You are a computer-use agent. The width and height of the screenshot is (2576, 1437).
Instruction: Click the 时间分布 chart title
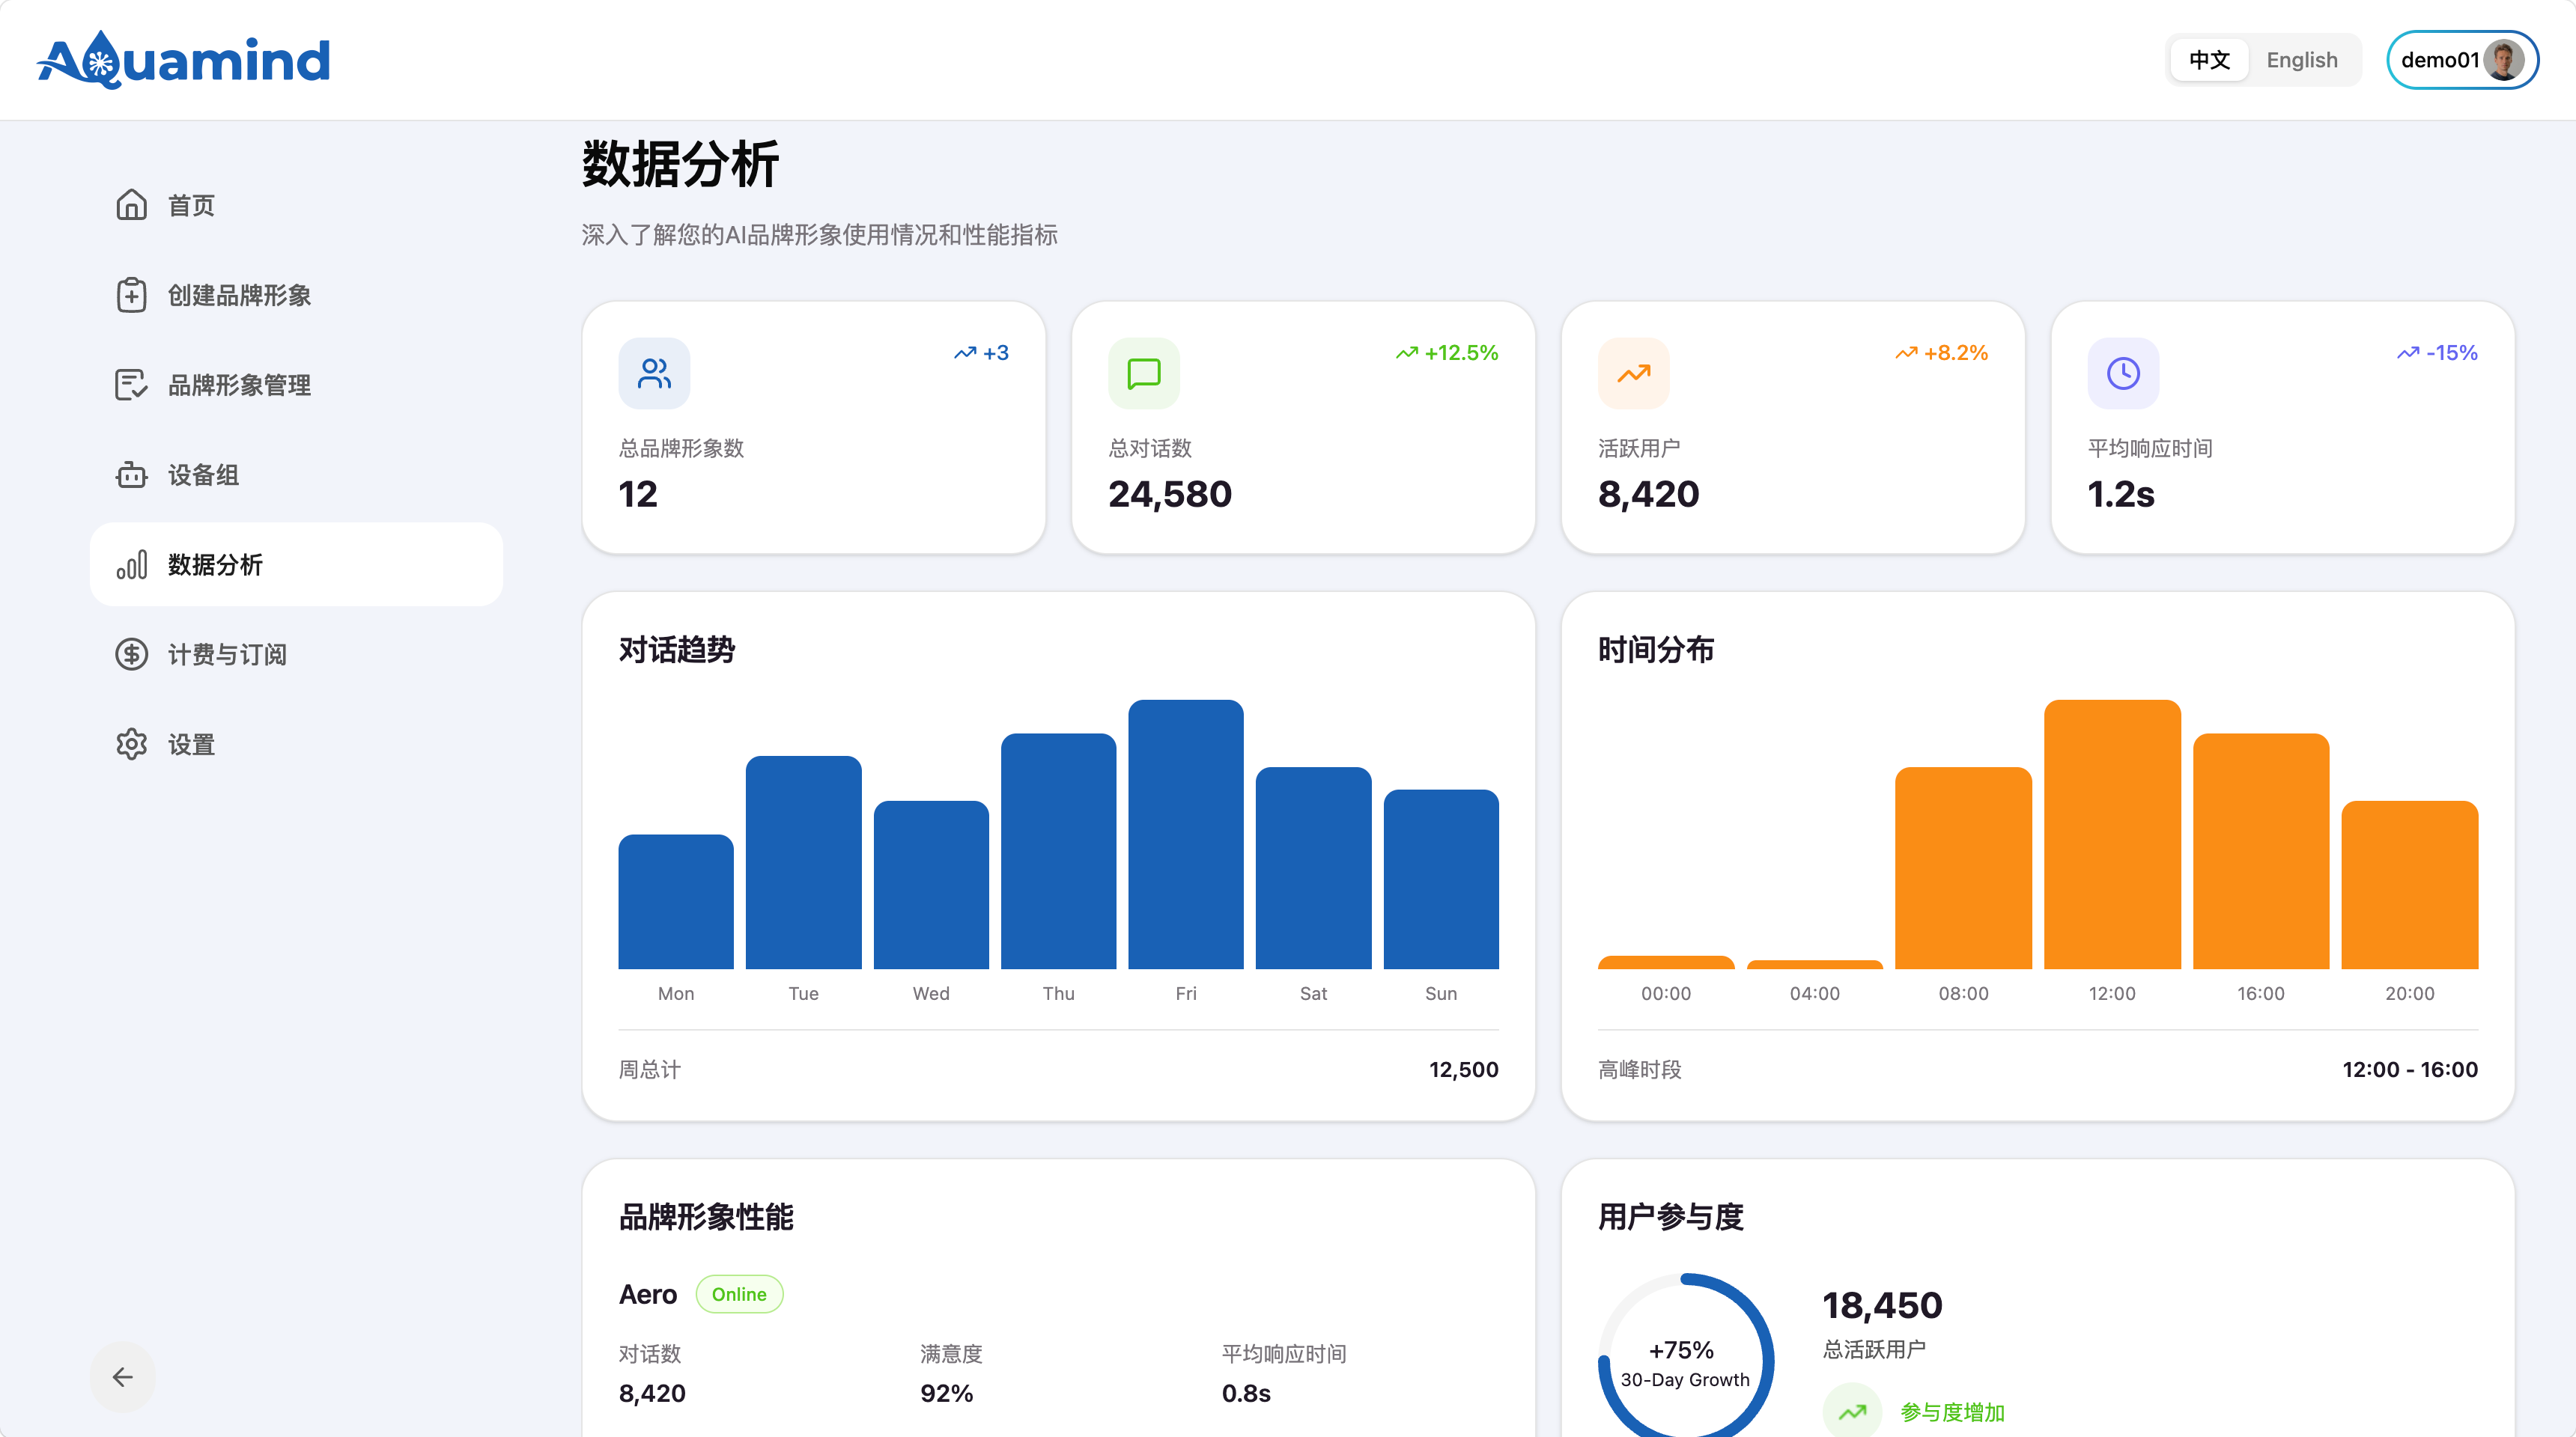pyautogui.click(x=1656, y=650)
